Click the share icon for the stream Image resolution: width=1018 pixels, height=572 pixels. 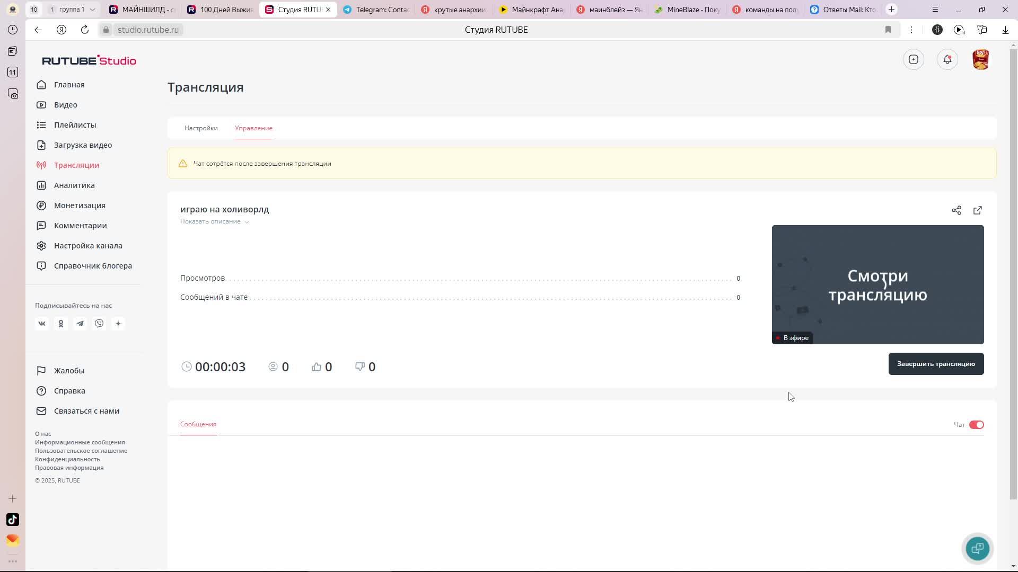pos(956,210)
